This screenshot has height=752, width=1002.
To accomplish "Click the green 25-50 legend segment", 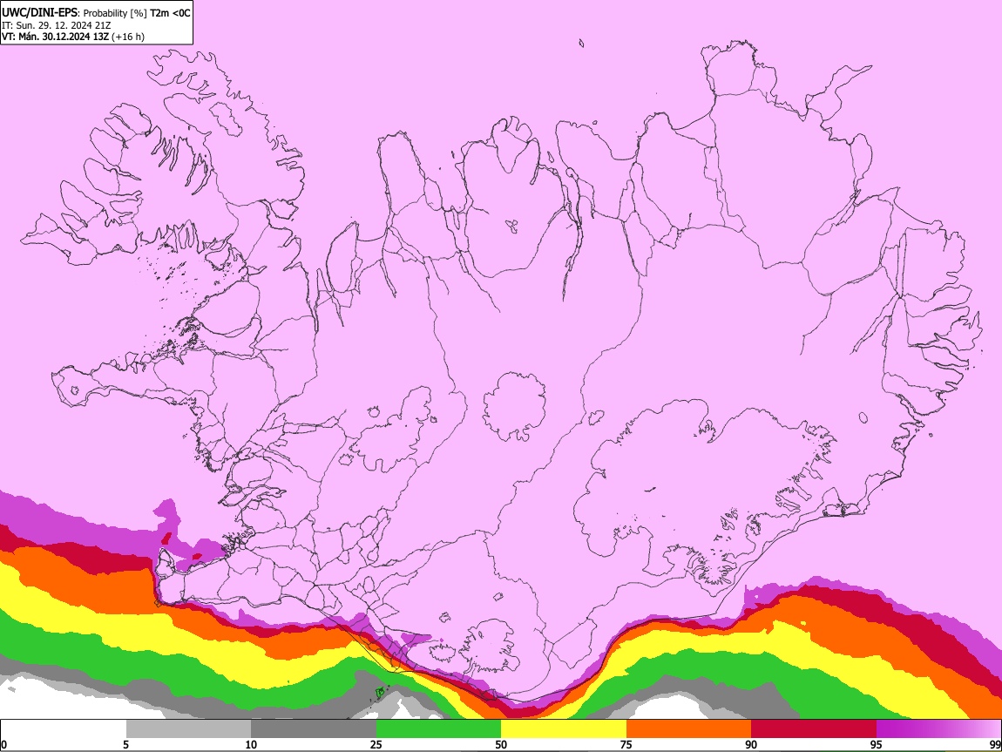I will click(x=438, y=729).
